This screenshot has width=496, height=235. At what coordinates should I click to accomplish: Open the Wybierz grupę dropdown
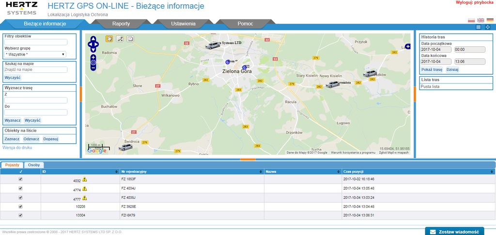[35, 55]
